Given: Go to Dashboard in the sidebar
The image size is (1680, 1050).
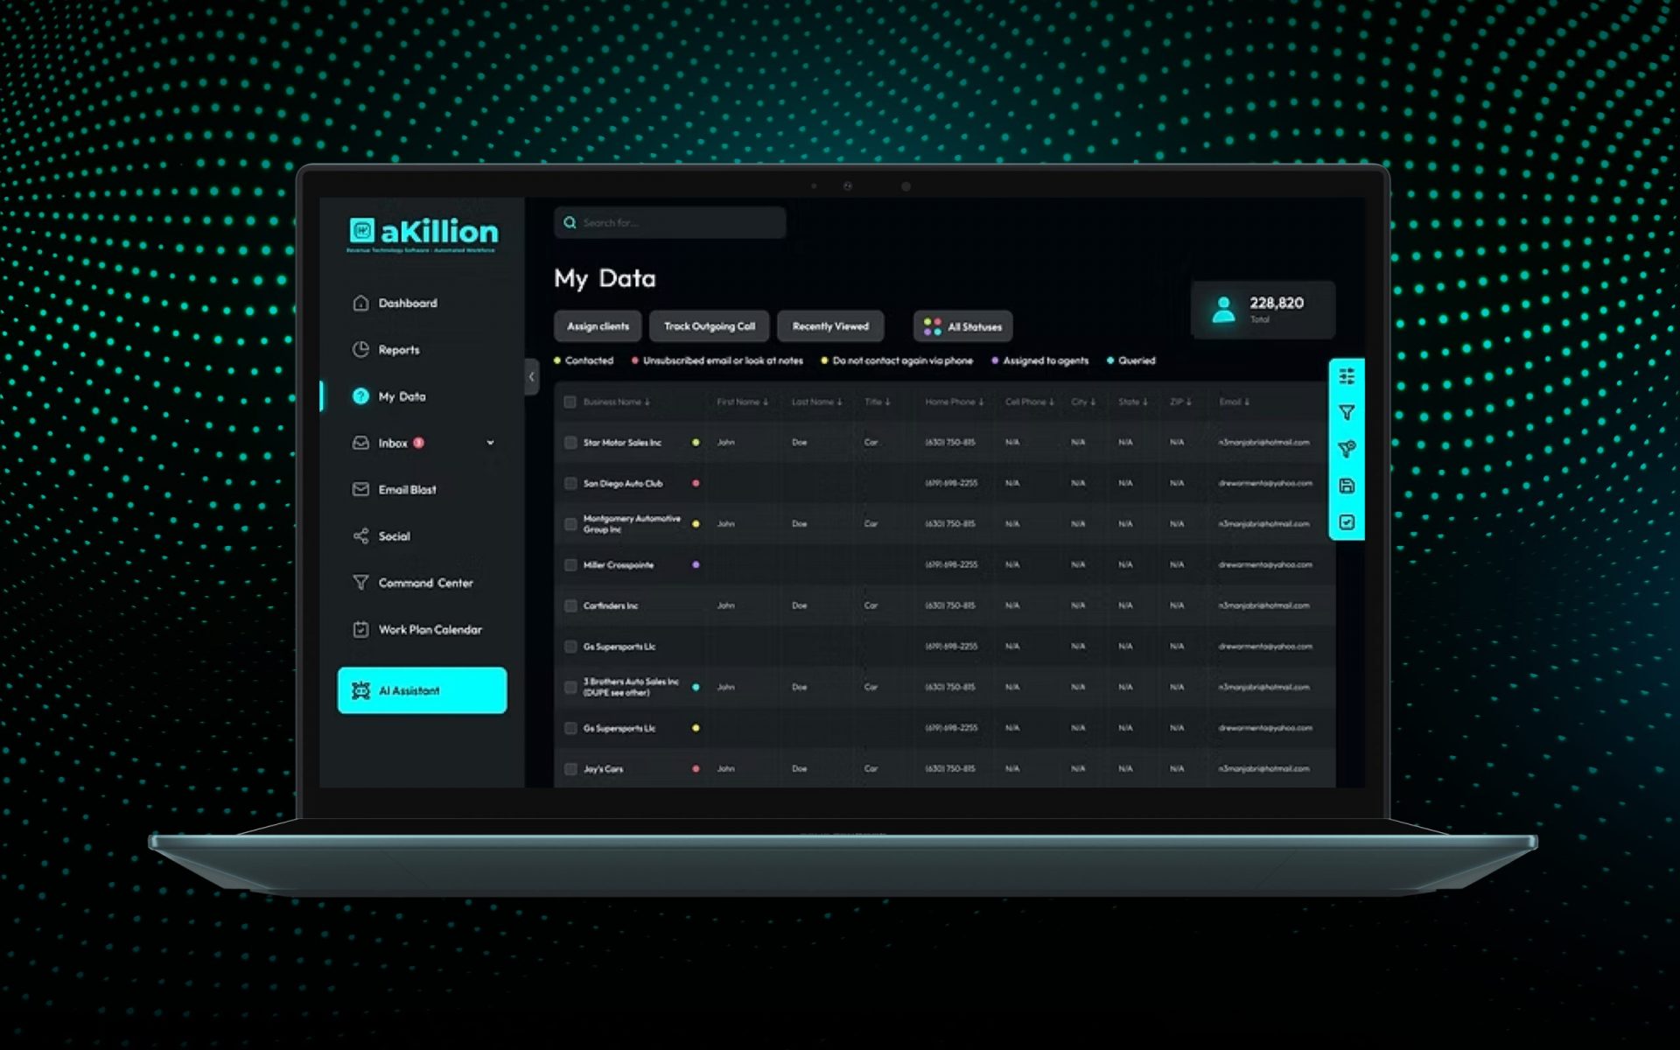Looking at the screenshot, I should (x=407, y=304).
